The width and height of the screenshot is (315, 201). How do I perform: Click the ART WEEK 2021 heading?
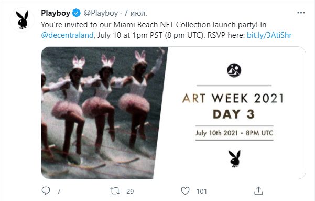233,98
